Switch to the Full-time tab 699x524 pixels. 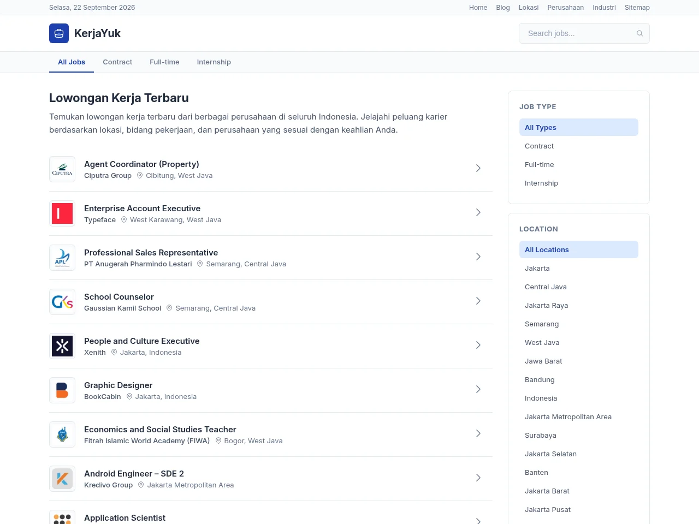[x=164, y=62]
